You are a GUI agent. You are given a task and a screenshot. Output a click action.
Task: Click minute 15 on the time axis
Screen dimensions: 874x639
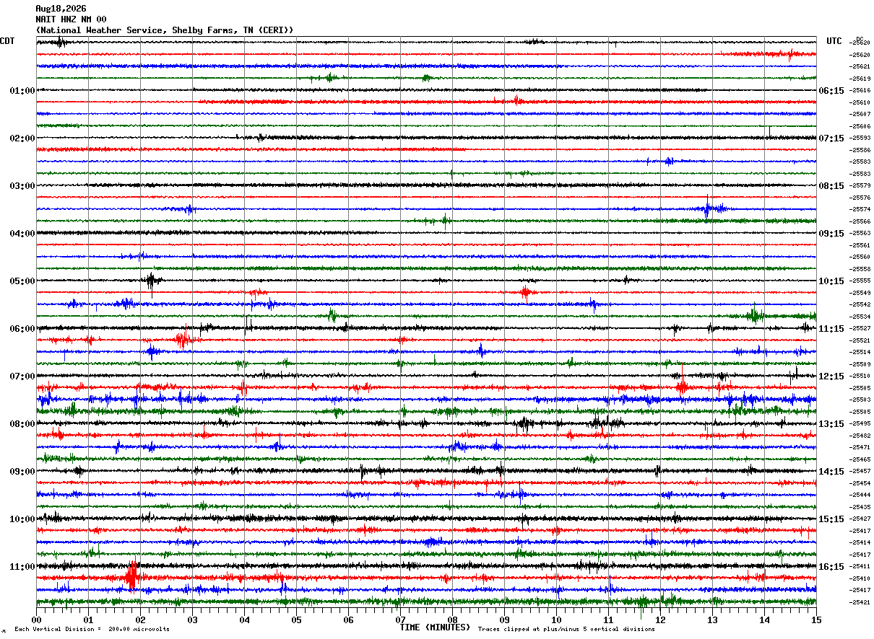pyautogui.click(x=816, y=620)
